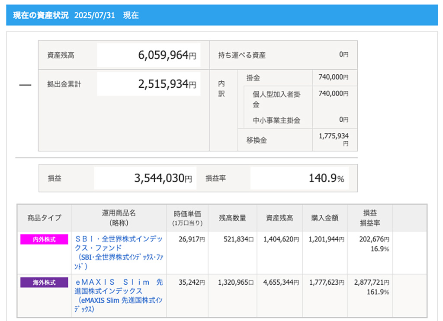Click the 中小事業主掛金 label
The width and height of the screenshot is (443, 321).
coord(276,121)
